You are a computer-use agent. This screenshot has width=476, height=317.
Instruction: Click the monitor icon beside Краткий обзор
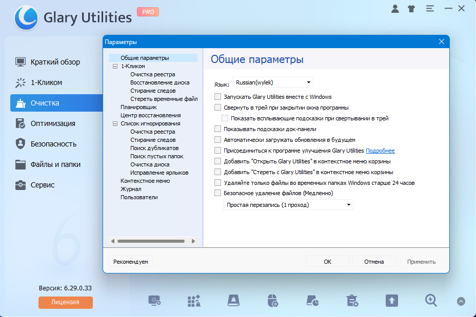[21, 62]
